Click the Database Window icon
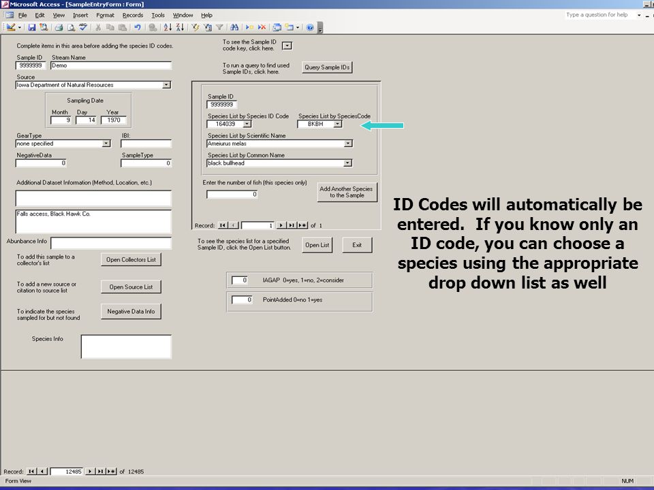The width and height of the screenshot is (654, 490). [x=277, y=27]
